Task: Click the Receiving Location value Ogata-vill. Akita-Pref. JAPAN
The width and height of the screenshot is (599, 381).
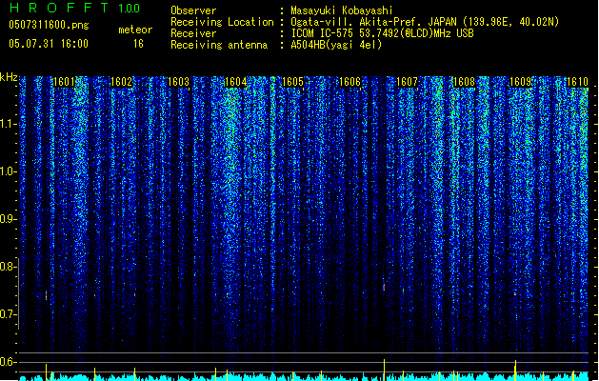Action: coord(373,22)
